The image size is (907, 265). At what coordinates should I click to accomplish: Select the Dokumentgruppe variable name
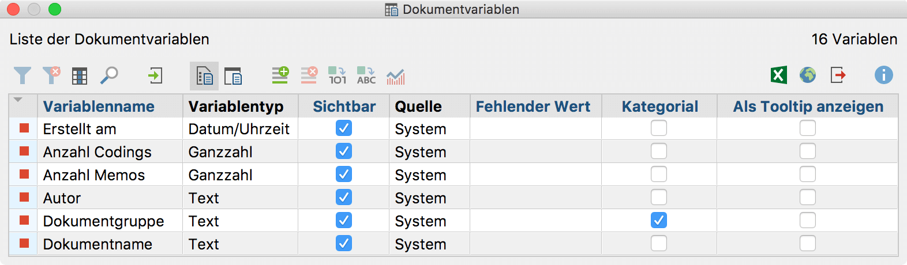click(104, 221)
